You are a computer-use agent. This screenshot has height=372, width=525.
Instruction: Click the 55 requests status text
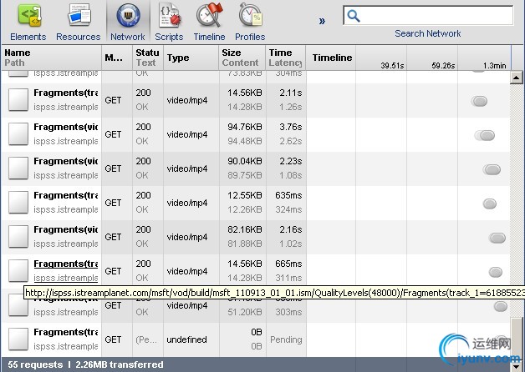tap(35, 364)
